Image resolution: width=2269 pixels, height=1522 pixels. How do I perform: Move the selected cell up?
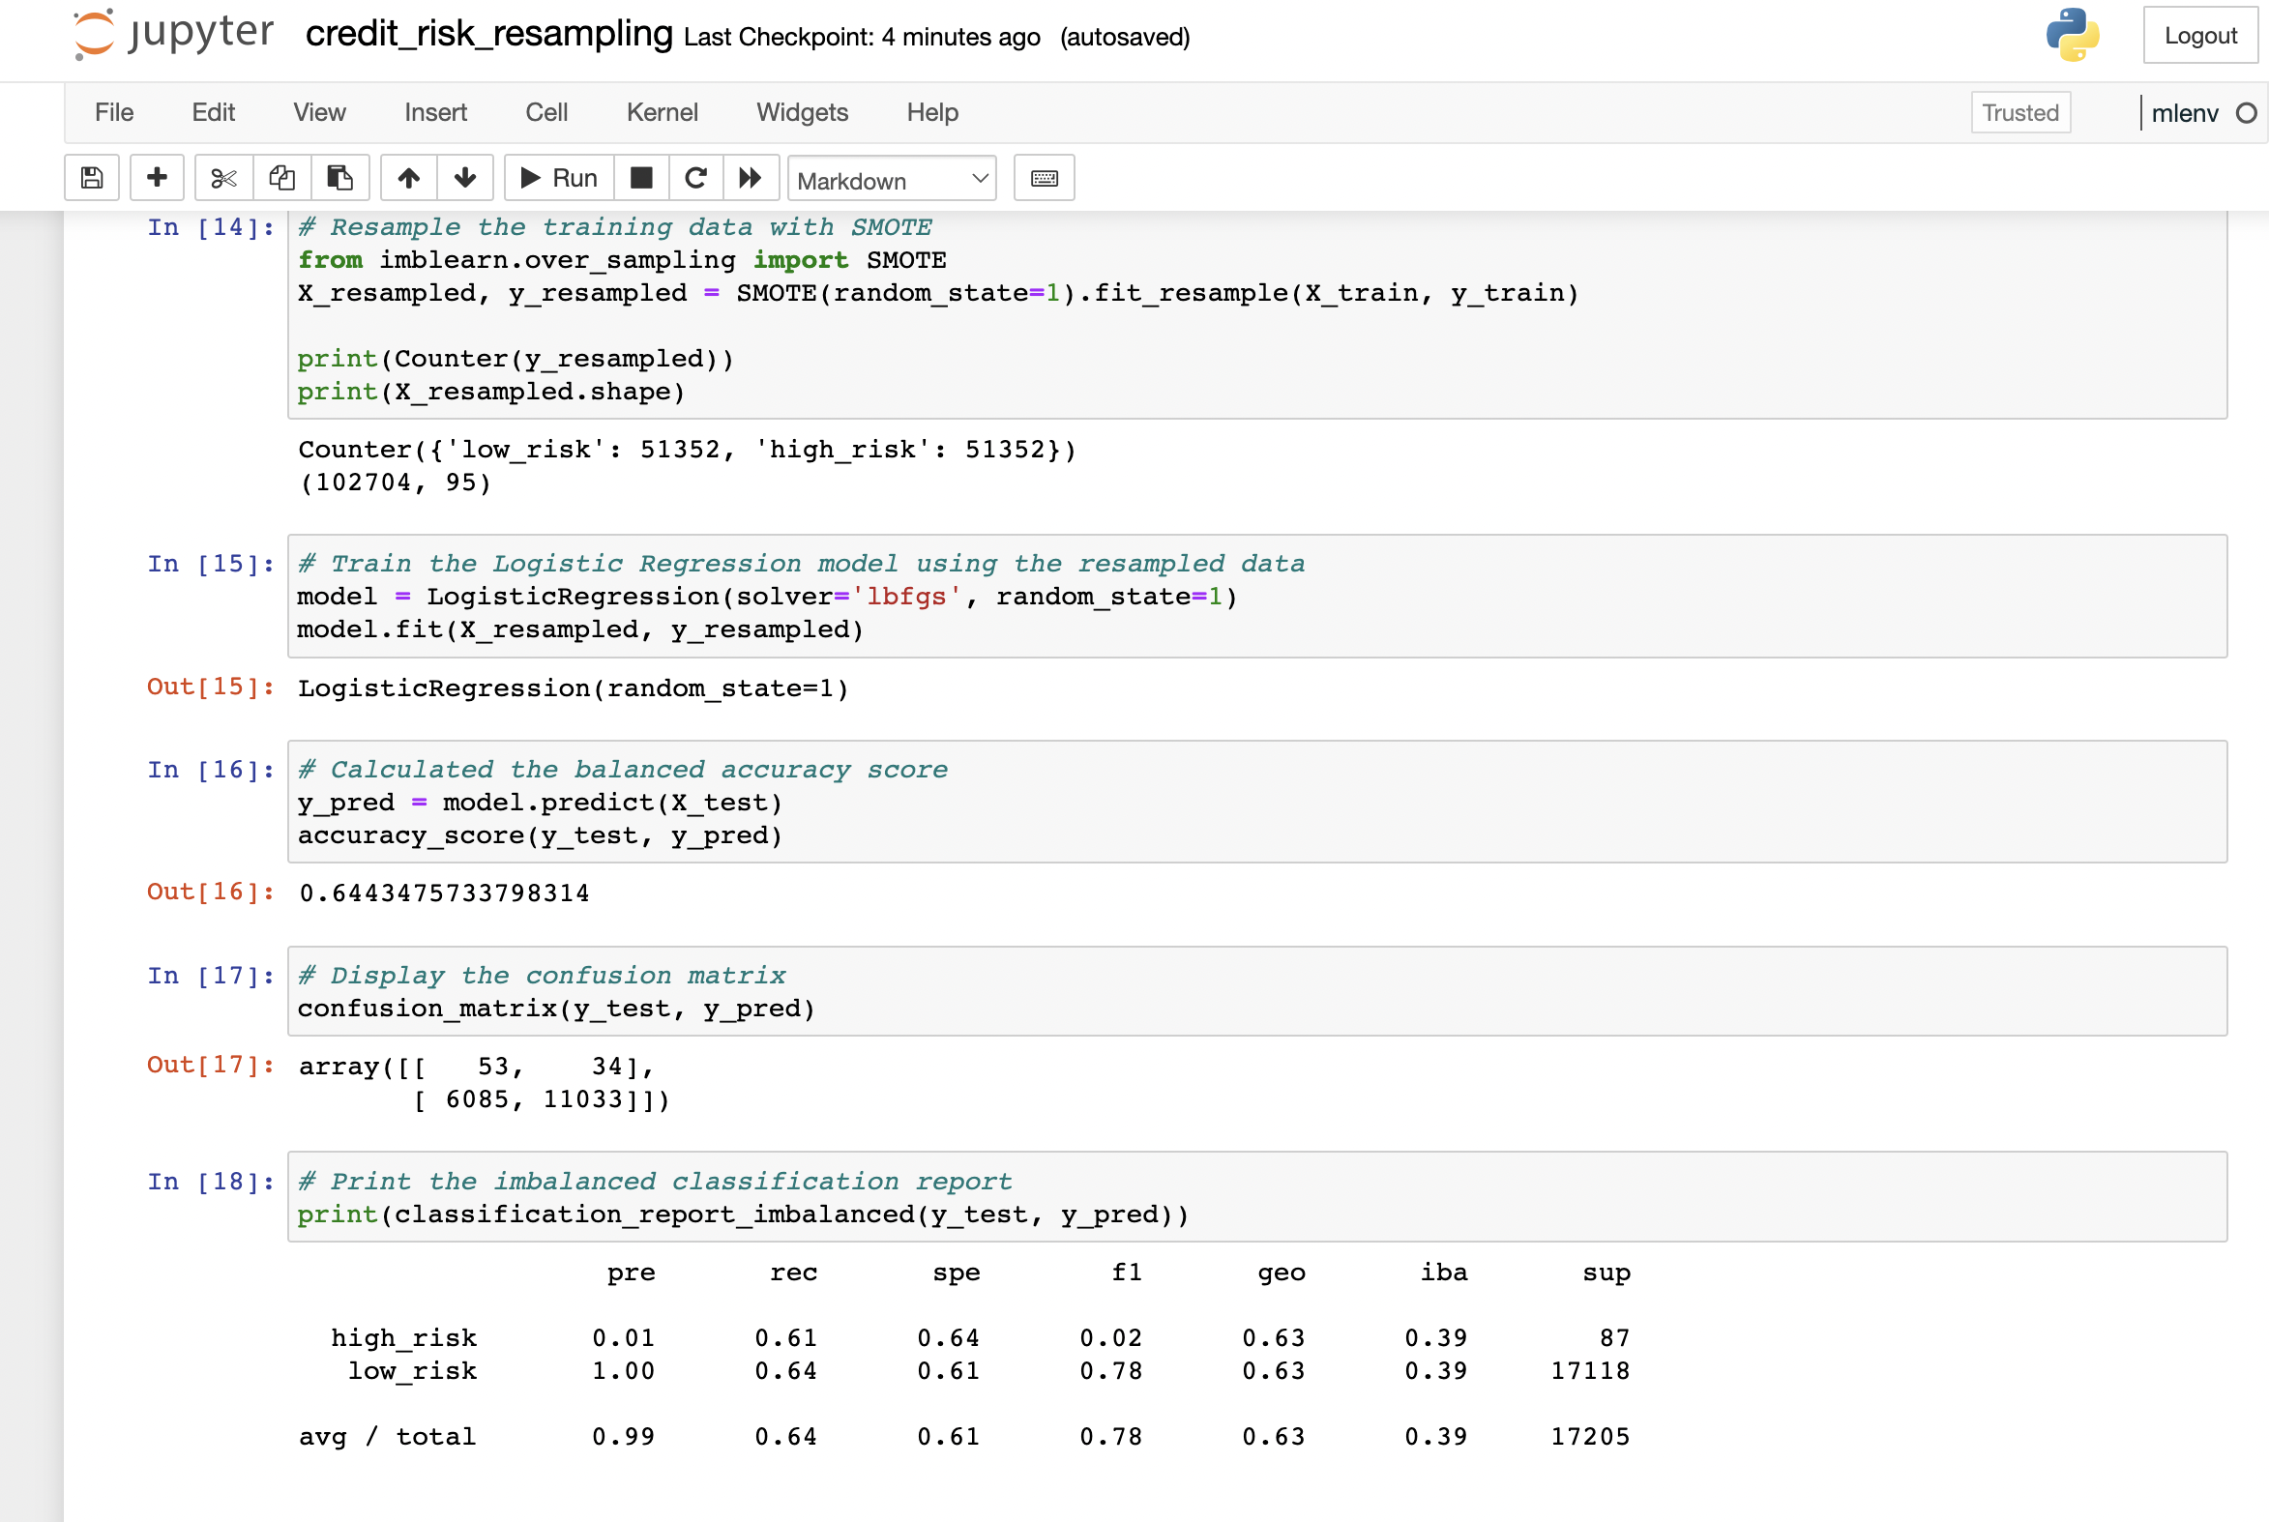[x=409, y=178]
